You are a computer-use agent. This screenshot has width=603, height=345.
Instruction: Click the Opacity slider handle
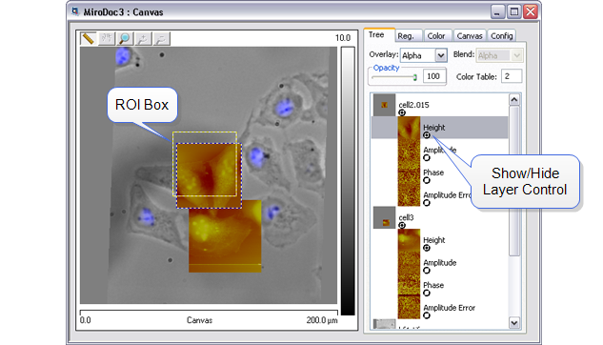point(415,77)
